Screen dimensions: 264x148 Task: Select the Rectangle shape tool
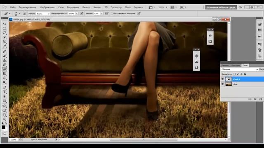pos(5,101)
